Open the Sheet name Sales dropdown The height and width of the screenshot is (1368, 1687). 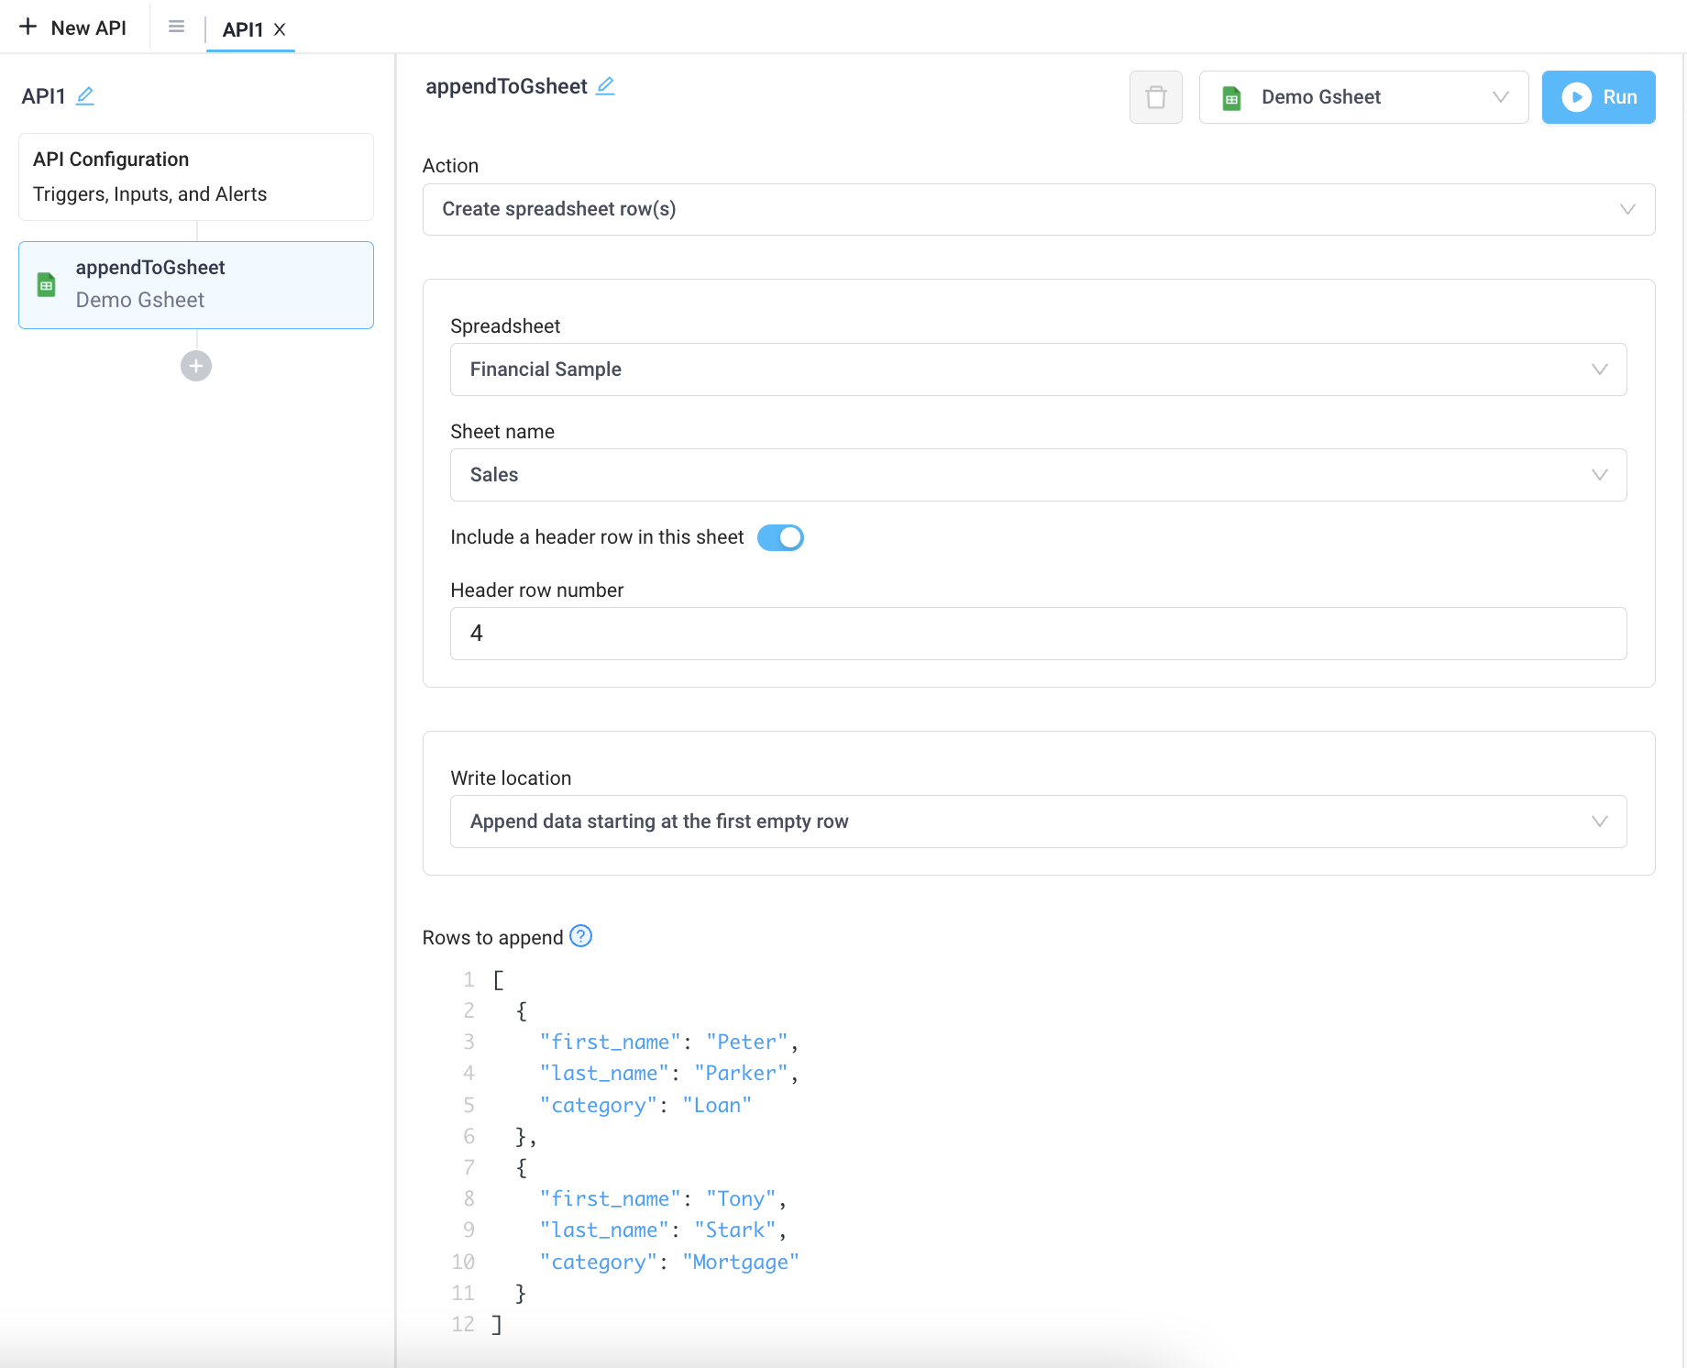1038,475
